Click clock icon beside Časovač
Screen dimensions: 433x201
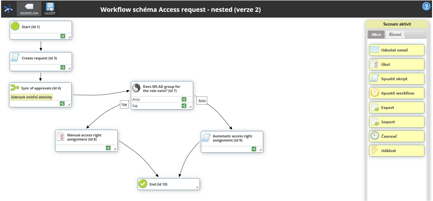click(375, 136)
